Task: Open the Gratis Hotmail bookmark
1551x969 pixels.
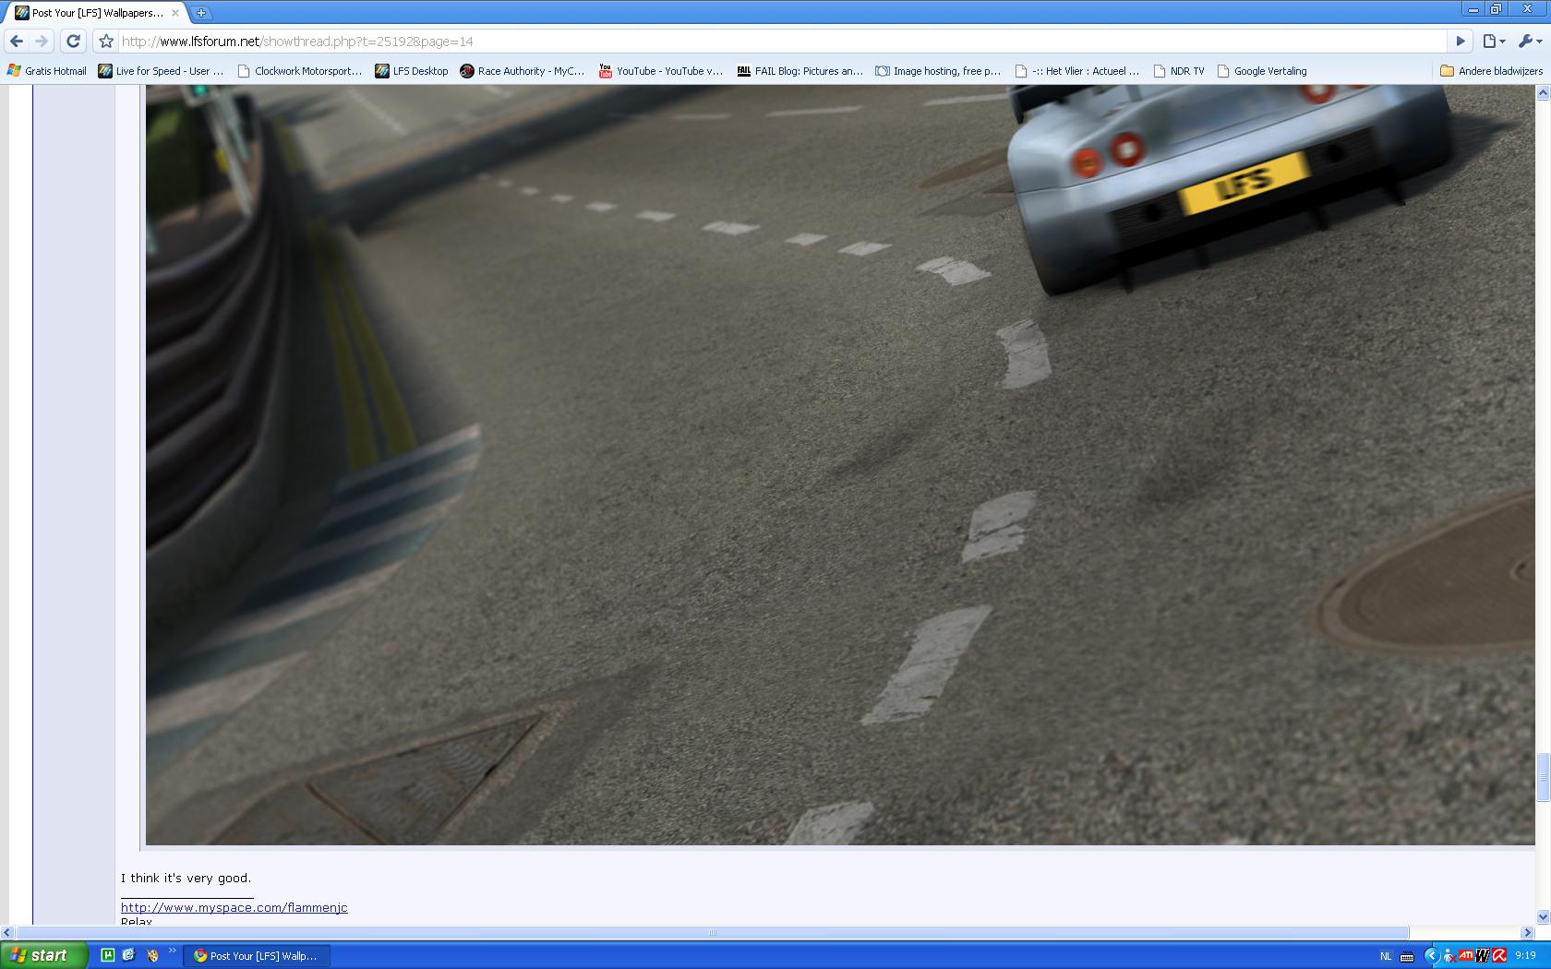Action: point(47,71)
